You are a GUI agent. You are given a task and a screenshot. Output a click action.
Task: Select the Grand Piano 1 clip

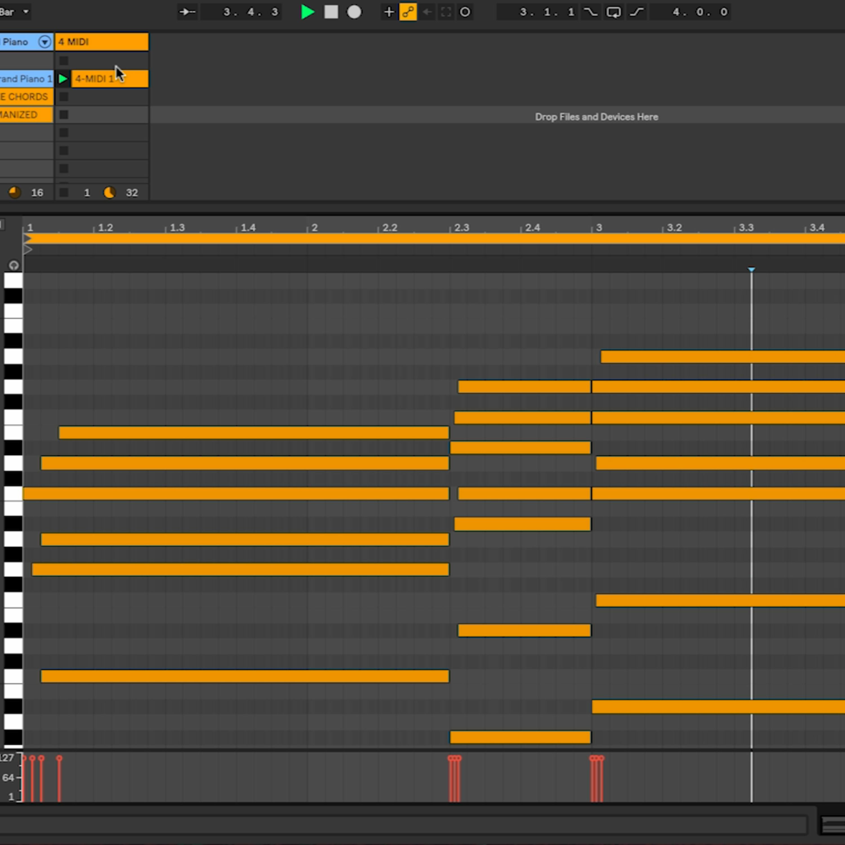[x=26, y=79]
